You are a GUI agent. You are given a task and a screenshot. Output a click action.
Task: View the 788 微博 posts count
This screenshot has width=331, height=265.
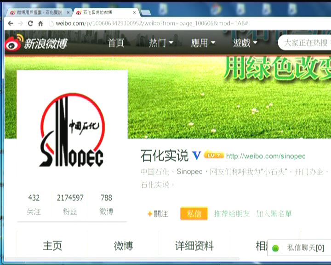pyautogui.click(x=106, y=204)
